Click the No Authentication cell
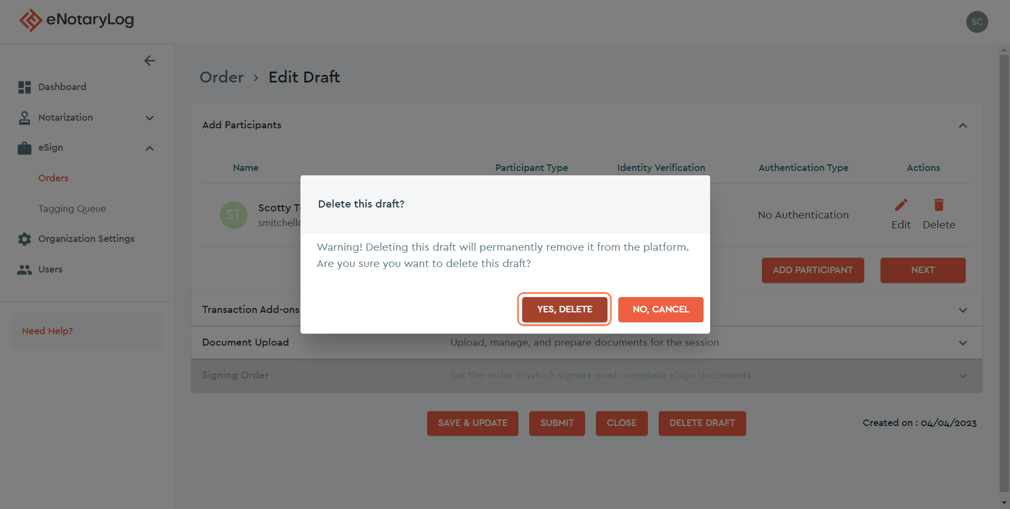 pos(804,215)
